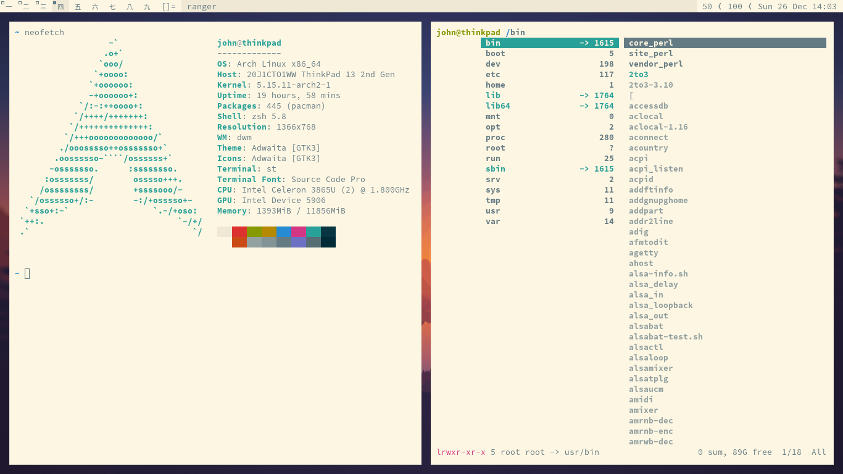Click the 50 value in status bar
The height and width of the screenshot is (474, 843).
click(x=707, y=6)
